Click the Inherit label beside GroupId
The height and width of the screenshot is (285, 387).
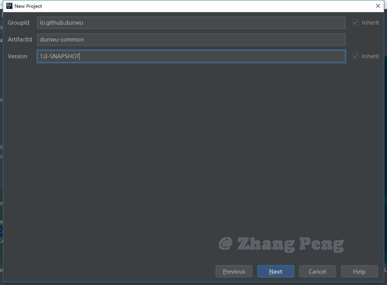[x=370, y=23]
